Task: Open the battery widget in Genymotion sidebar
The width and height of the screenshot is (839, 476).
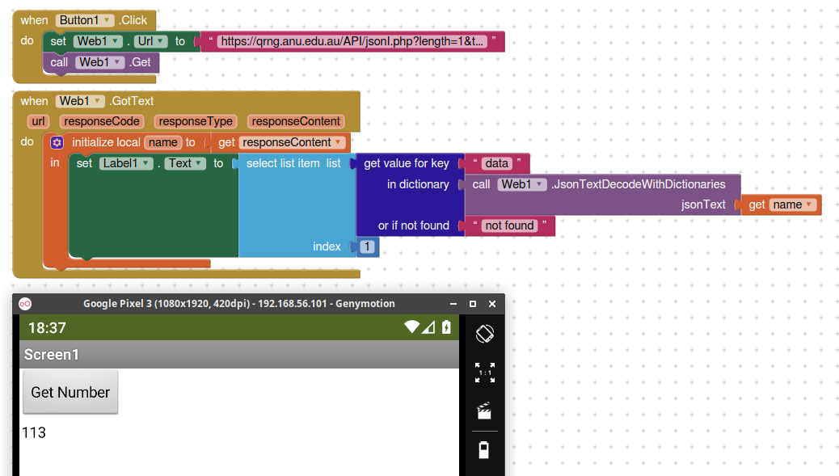Action: coord(484,450)
